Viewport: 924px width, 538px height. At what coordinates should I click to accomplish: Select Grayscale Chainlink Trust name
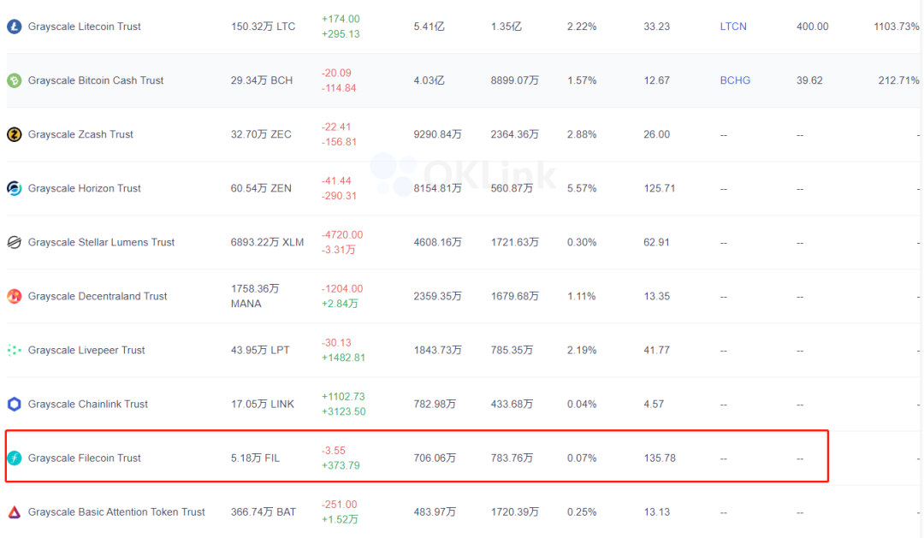click(88, 405)
